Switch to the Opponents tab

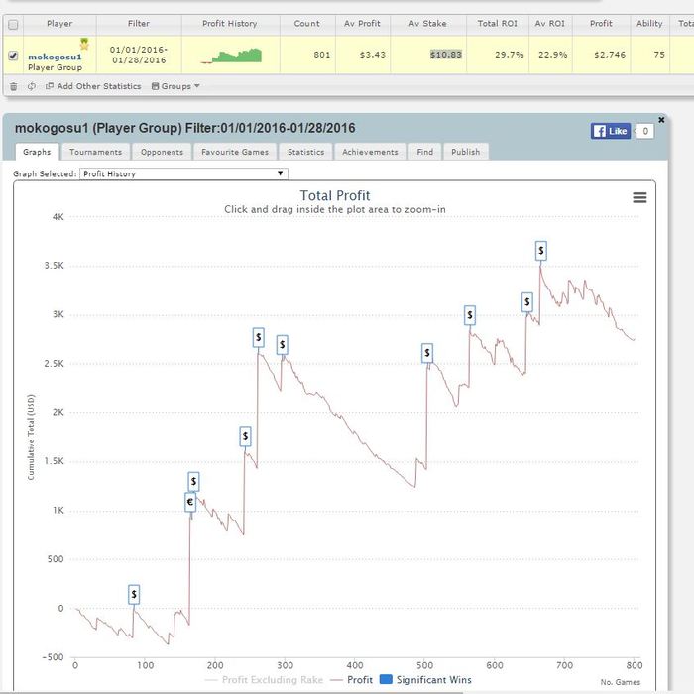pyautogui.click(x=162, y=152)
